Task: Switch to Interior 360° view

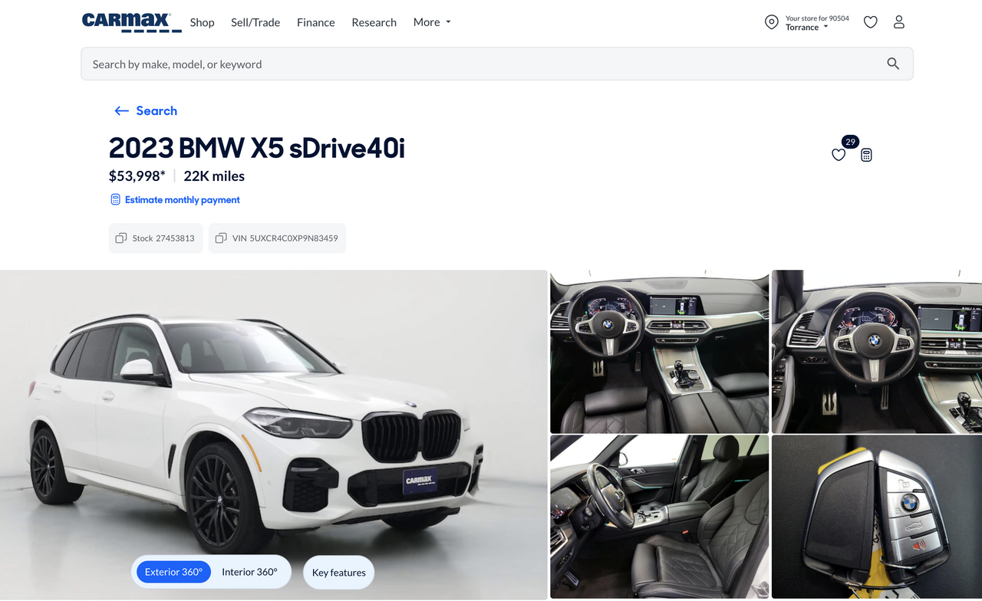Action: click(x=249, y=572)
